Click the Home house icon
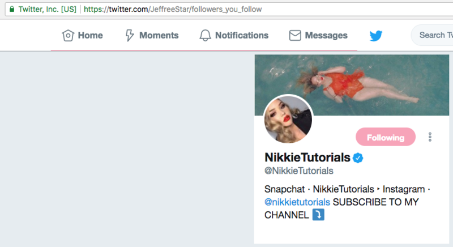This screenshot has width=453, height=247. [68, 36]
